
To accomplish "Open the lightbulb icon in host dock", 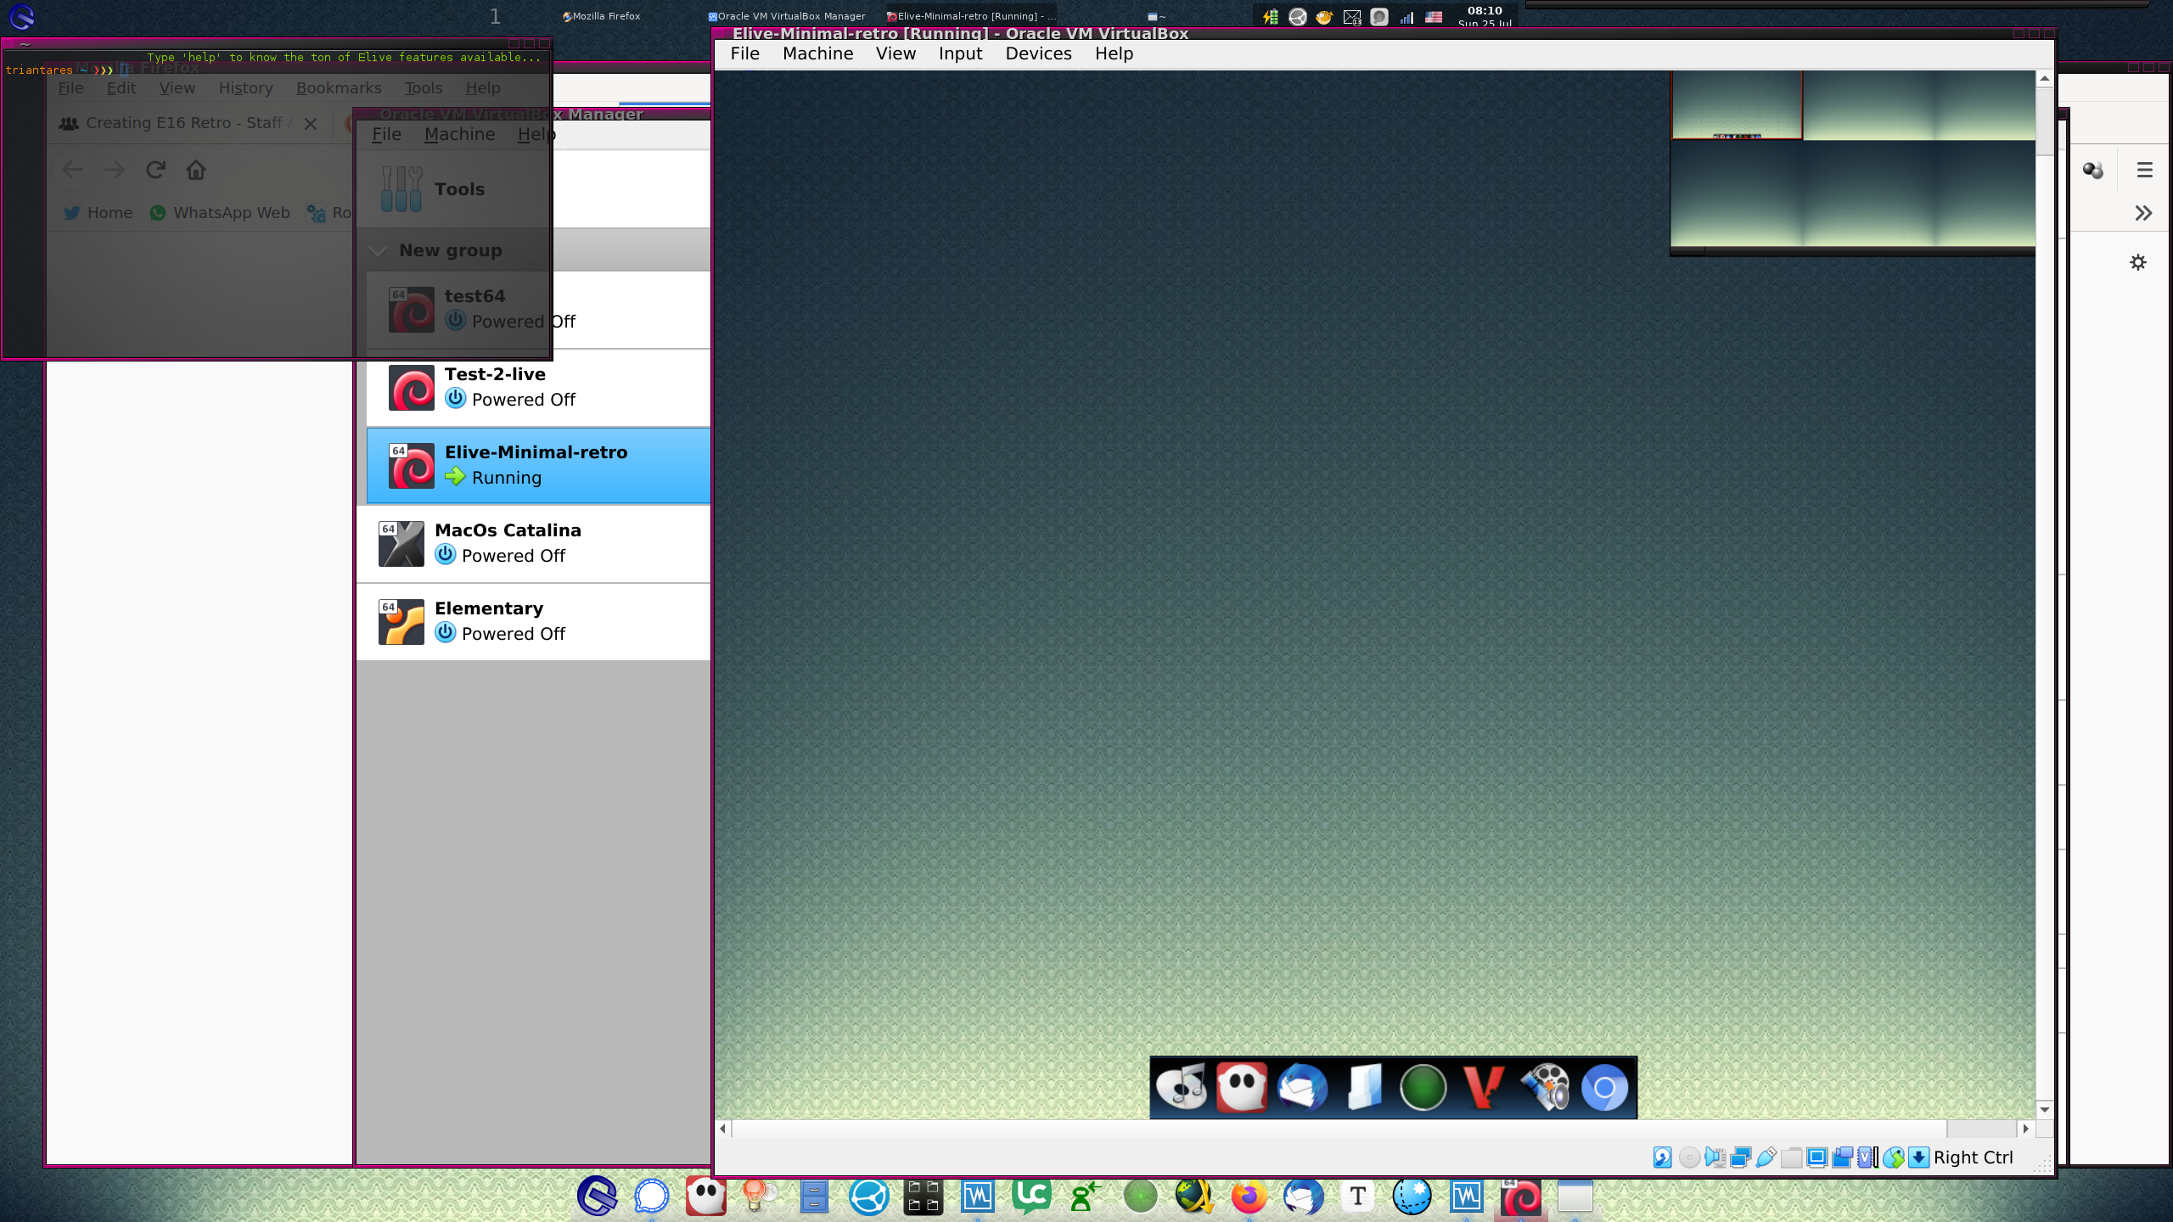I will [x=759, y=1197].
